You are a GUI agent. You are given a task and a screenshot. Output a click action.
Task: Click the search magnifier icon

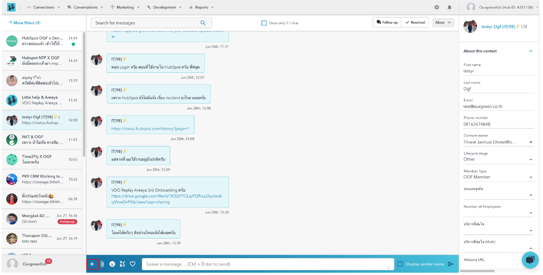203,23
